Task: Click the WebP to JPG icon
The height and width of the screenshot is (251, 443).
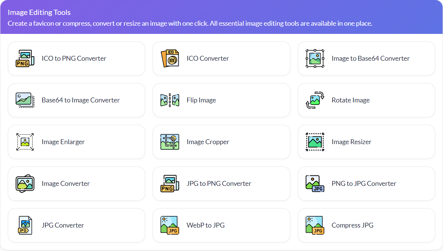Action: (x=170, y=225)
